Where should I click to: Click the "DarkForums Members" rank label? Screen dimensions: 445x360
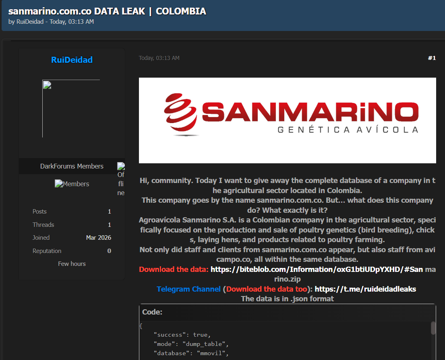[x=72, y=166]
